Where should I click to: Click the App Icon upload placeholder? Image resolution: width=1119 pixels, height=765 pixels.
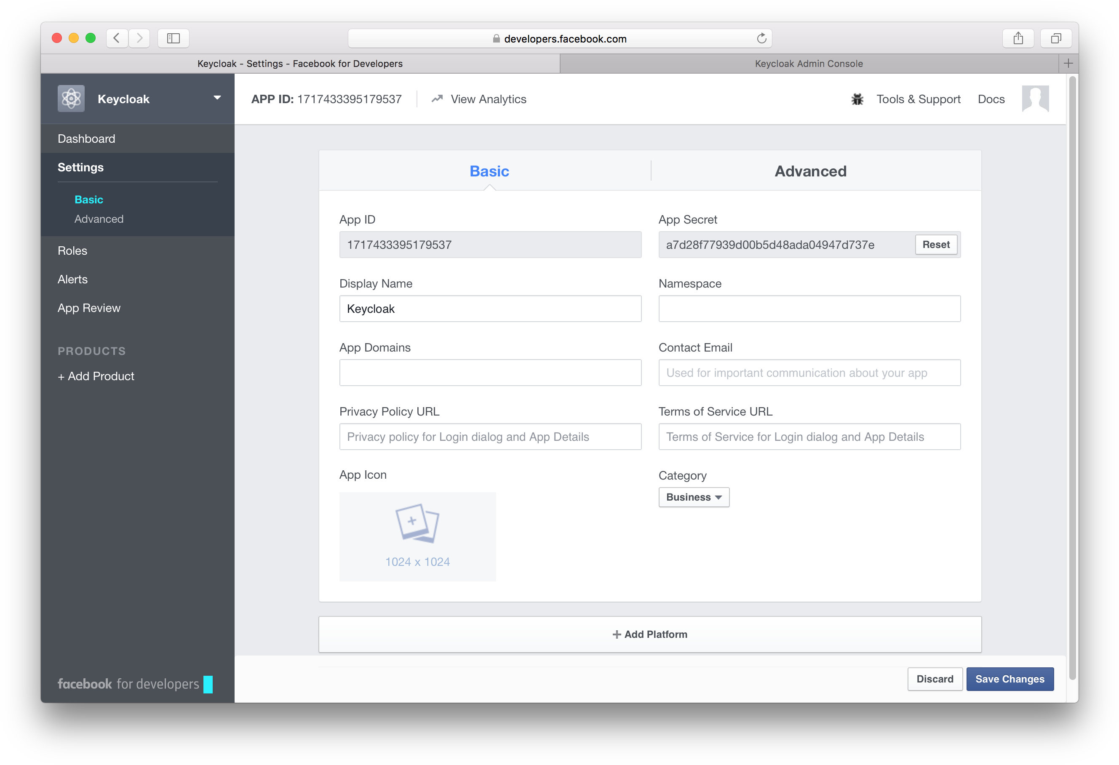(x=417, y=536)
